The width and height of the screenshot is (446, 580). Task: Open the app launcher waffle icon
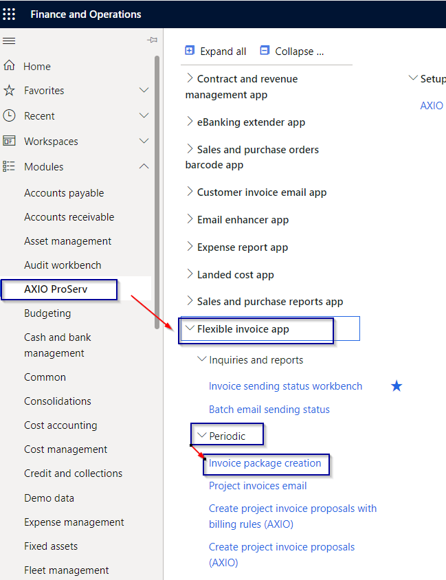(10, 14)
